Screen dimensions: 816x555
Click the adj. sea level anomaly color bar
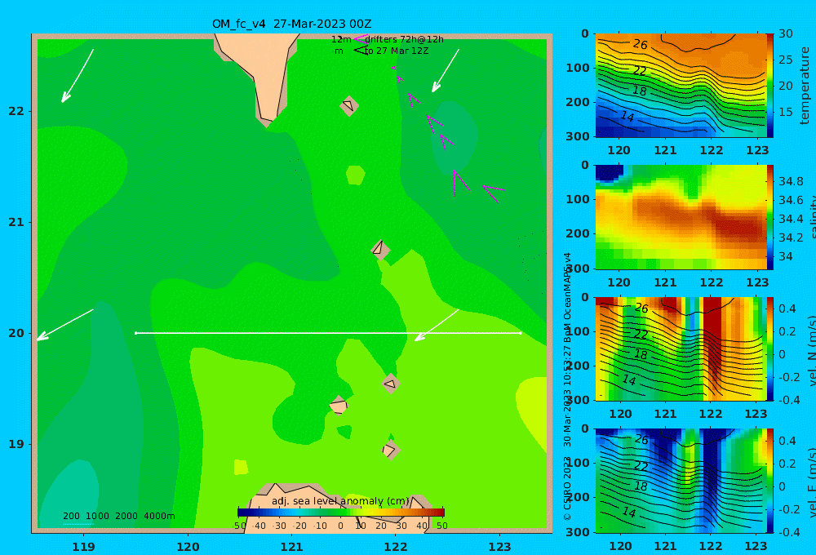tap(341, 513)
